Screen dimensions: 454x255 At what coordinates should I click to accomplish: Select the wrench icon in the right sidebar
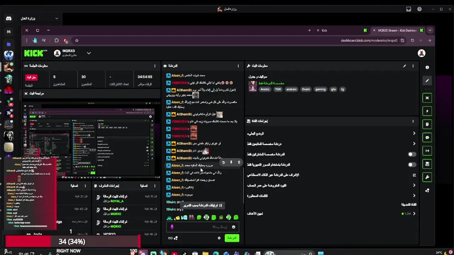(x=427, y=177)
